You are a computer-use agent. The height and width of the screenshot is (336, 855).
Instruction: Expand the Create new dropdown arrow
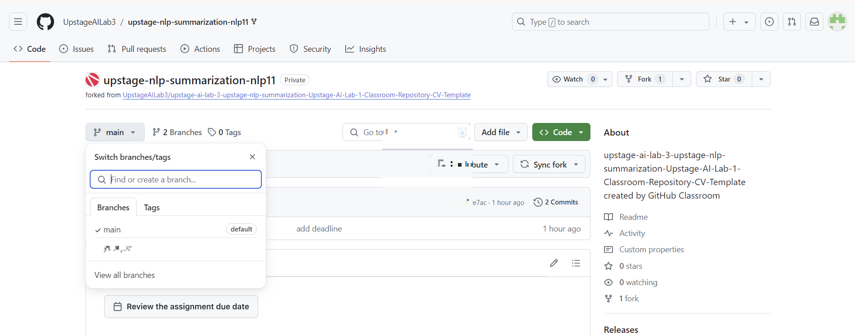(747, 22)
